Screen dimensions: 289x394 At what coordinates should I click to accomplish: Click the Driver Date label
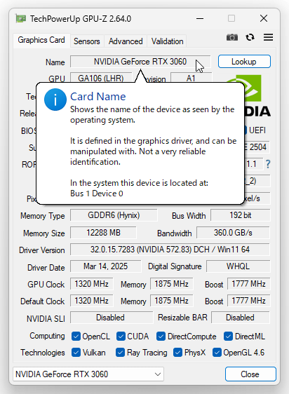coord(46,268)
